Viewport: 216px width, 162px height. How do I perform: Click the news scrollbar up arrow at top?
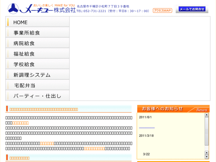point(206,115)
